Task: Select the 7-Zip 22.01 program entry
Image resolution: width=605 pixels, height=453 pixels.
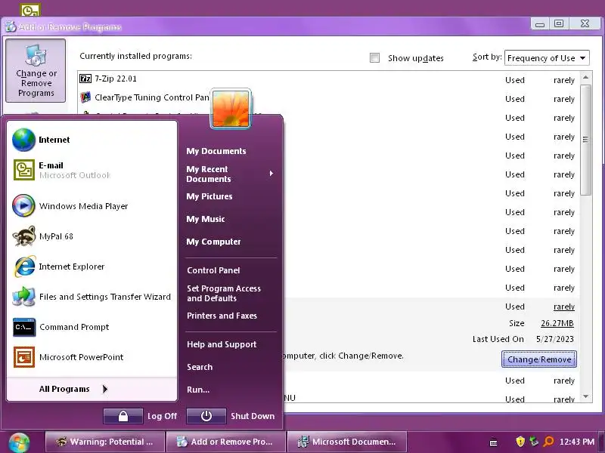Action: 328,79
